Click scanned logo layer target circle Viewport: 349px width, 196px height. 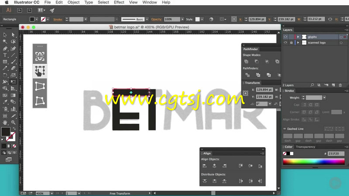[x=341, y=43]
